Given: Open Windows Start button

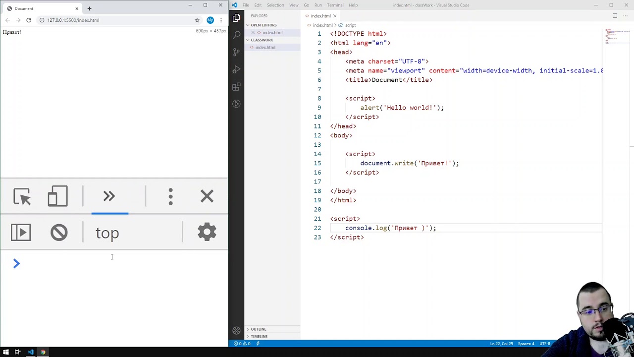Looking at the screenshot, I should click(x=5, y=352).
